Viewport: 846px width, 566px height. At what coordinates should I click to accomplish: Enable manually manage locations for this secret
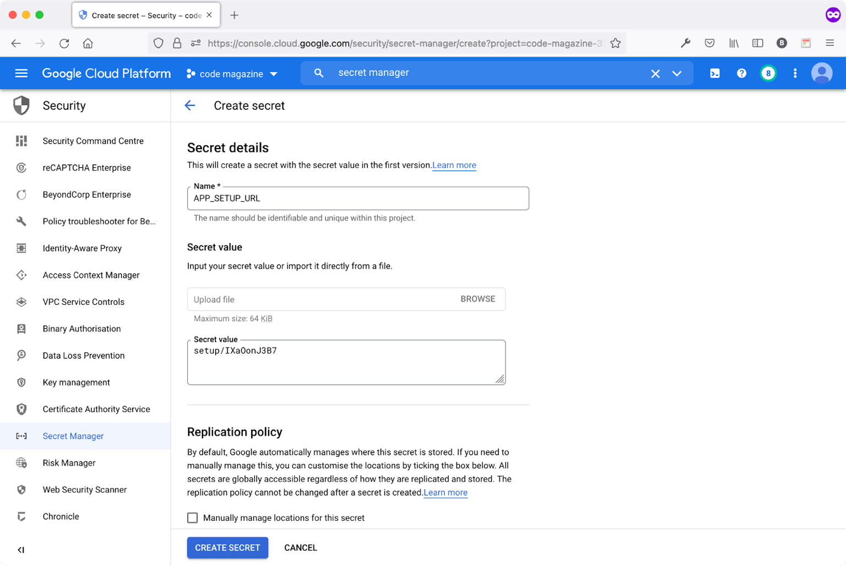[192, 518]
